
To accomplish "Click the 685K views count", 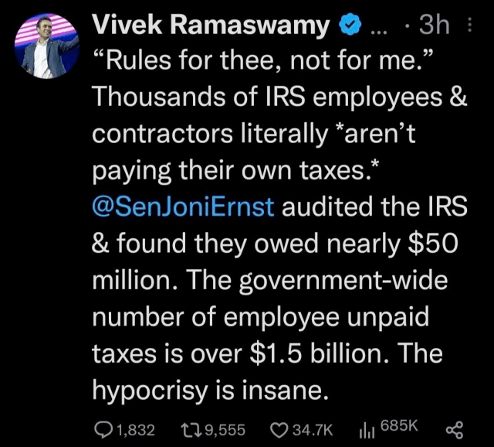I will pos(398,426).
